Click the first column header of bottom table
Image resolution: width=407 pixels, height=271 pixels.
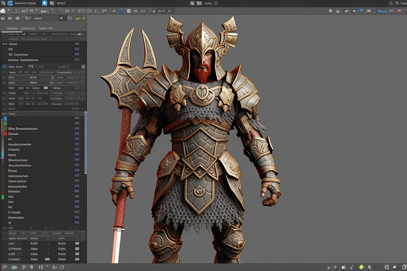tap(12, 233)
